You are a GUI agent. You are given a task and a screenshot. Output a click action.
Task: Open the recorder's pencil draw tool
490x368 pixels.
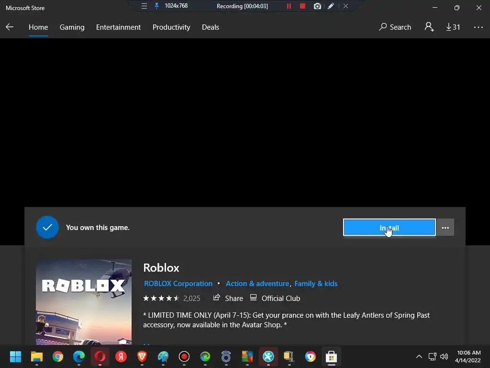331,6
